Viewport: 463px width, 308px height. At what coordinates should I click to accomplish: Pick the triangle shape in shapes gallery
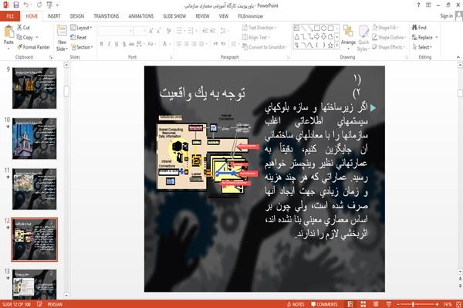click(296, 36)
